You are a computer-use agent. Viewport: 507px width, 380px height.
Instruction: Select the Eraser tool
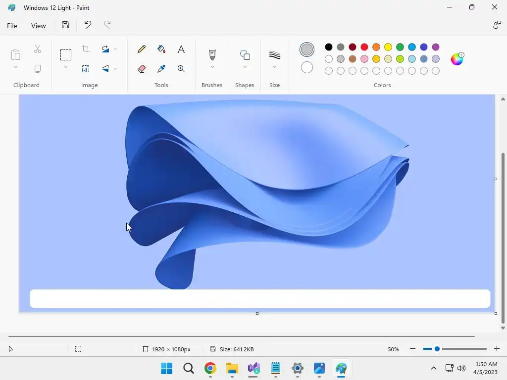coord(141,69)
